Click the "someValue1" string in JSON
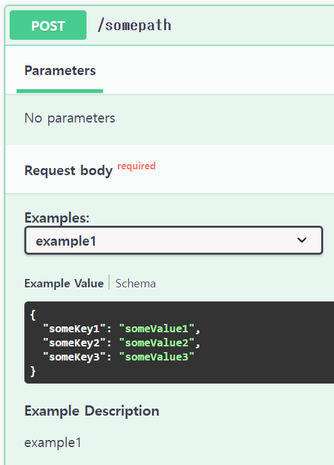Viewport: 334px width, 465px height. click(156, 328)
